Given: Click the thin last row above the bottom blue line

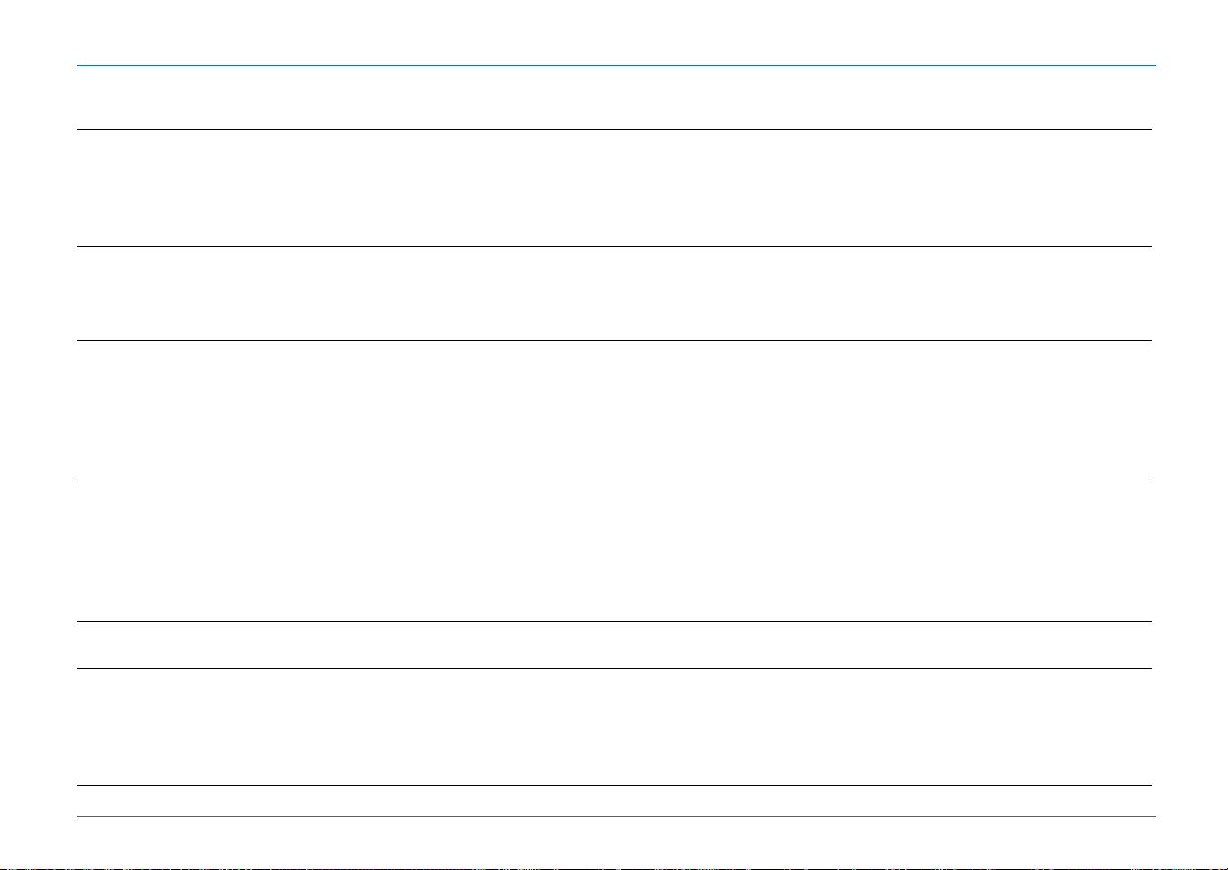Looking at the screenshot, I should tap(614, 801).
